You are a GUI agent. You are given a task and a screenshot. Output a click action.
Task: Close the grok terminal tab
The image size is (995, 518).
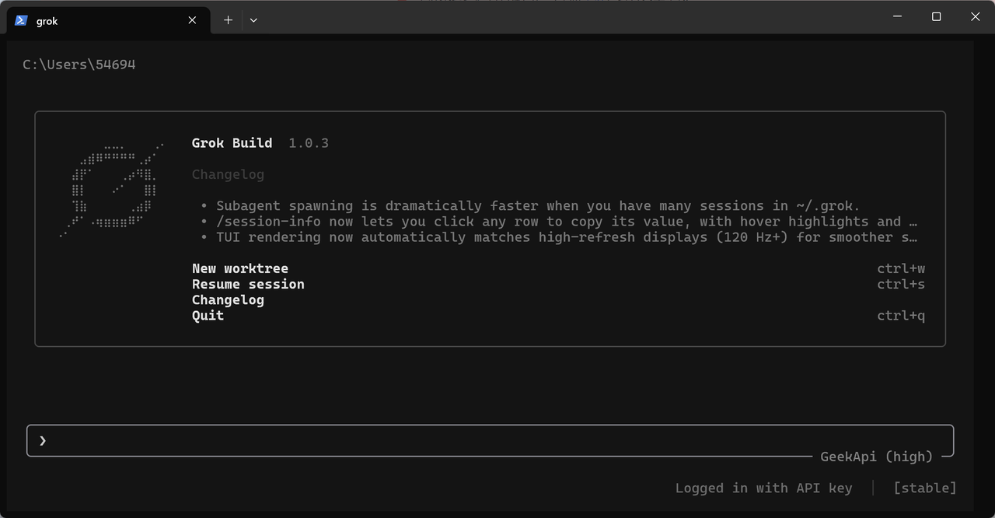[x=192, y=20]
